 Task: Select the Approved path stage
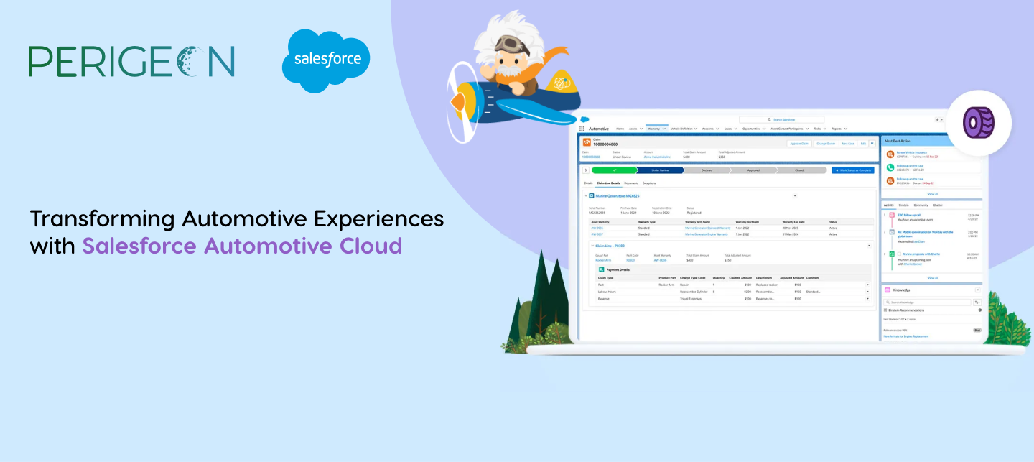pos(753,170)
